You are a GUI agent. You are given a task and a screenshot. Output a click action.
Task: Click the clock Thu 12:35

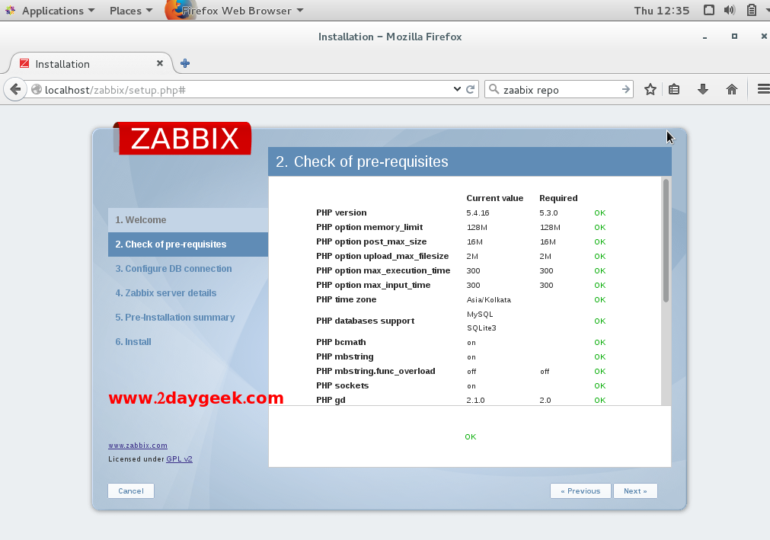click(662, 11)
